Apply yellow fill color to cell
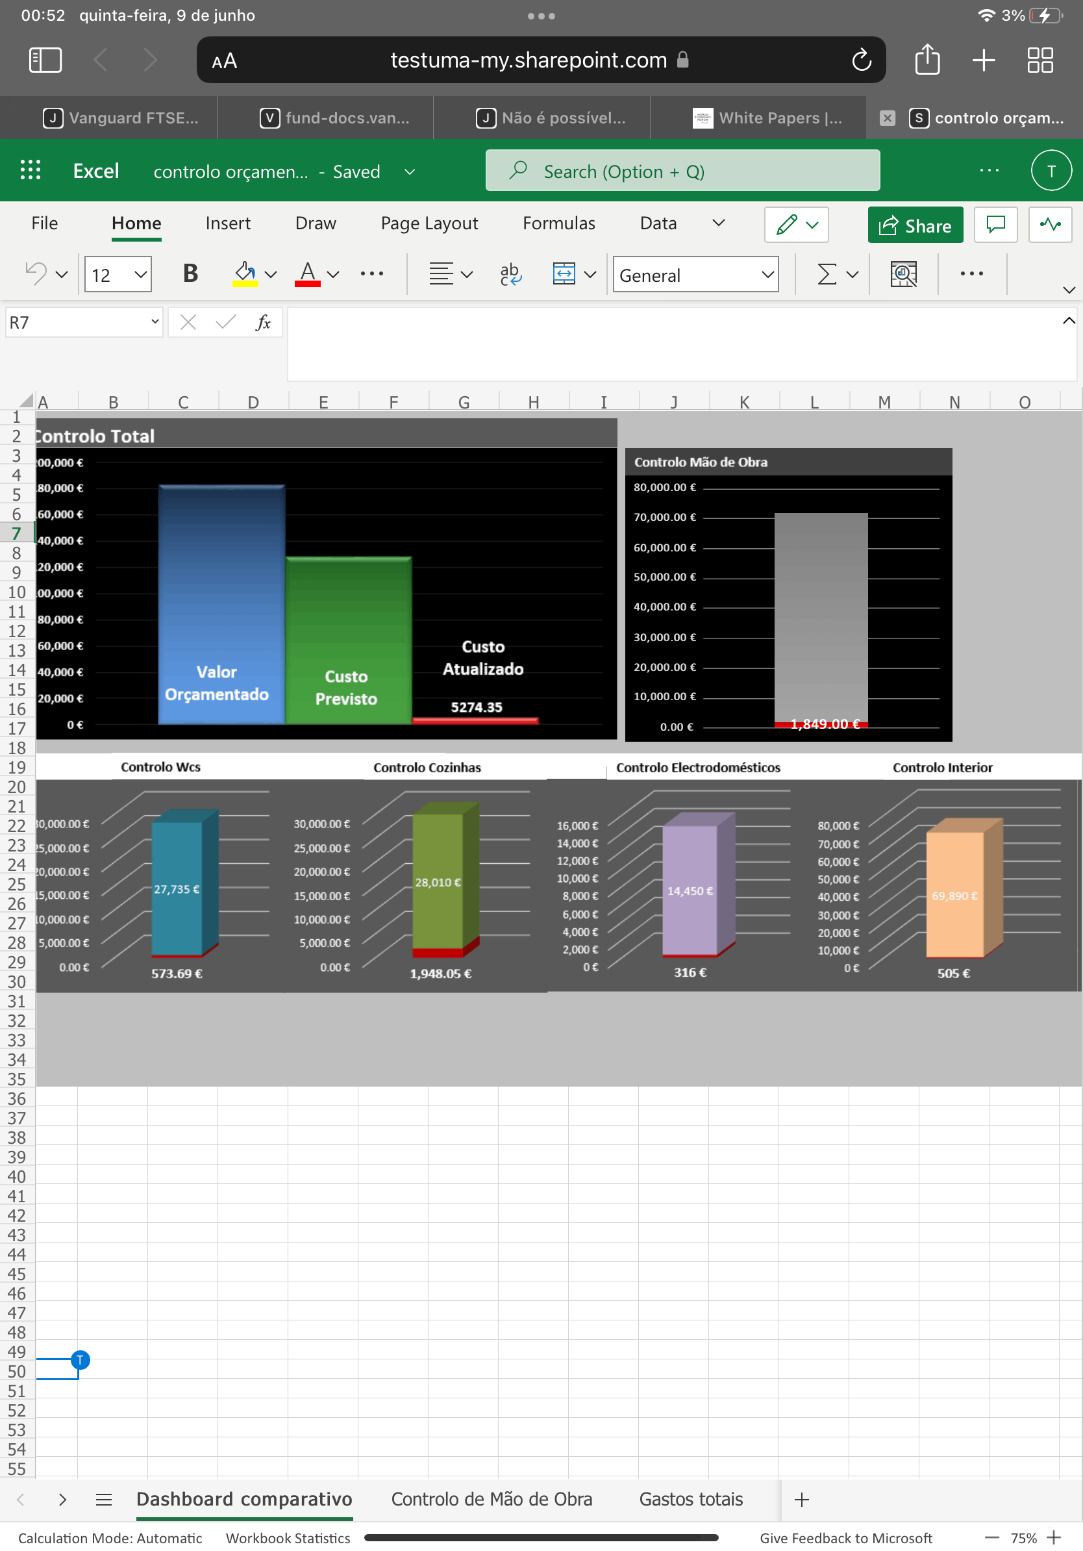This screenshot has width=1083, height=1551. (x=245, y=273)
